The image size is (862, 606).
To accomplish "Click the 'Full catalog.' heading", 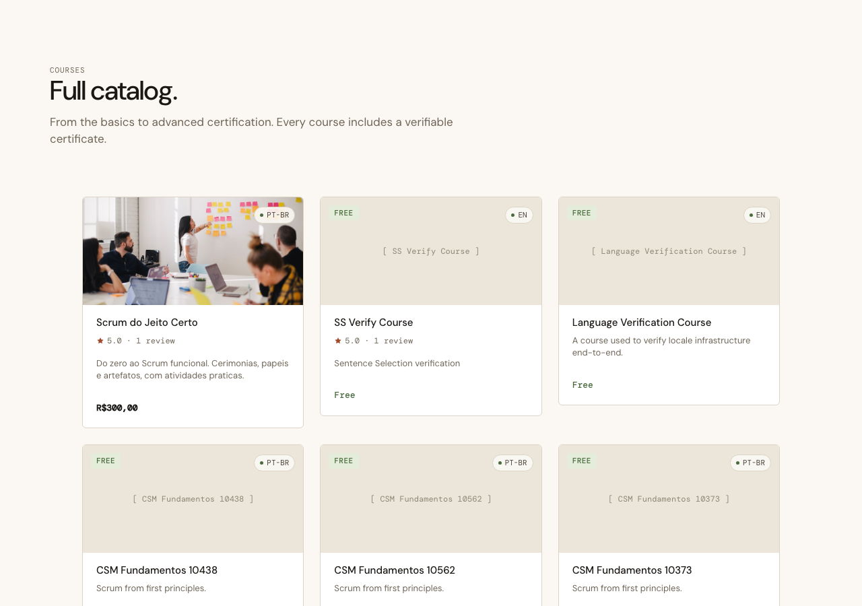I will (x=114, y=91).
